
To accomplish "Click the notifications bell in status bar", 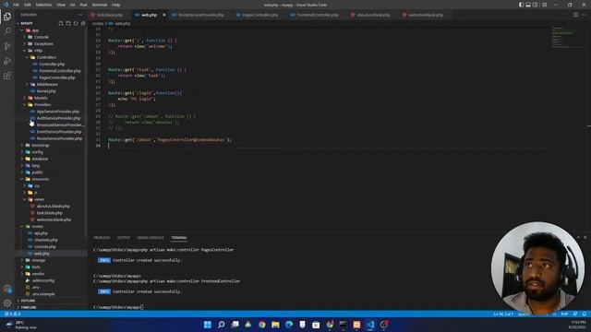I will click(585, 314).
